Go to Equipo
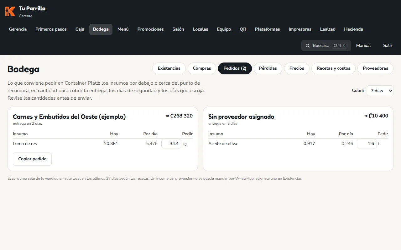Viewport: 401px width, 250px height. coord(224,29)
